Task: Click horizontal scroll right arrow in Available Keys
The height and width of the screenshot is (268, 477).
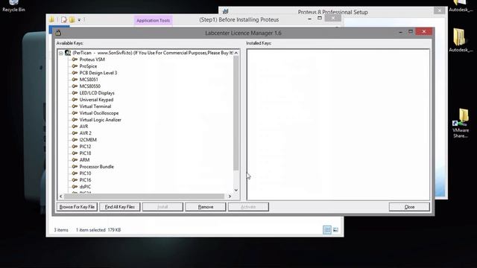Action: (x=230, y=197)
